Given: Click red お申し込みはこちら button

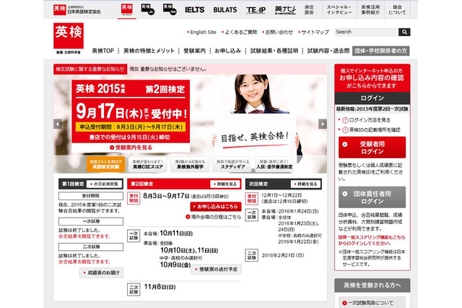Looking at the screenshot, I should (216, 207).
